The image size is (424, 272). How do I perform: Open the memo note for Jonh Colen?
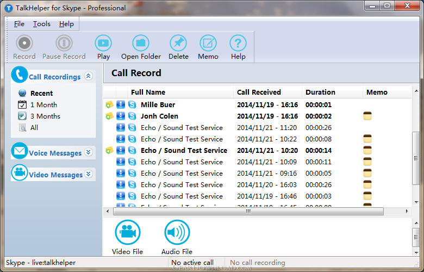(x=367, y=116)
